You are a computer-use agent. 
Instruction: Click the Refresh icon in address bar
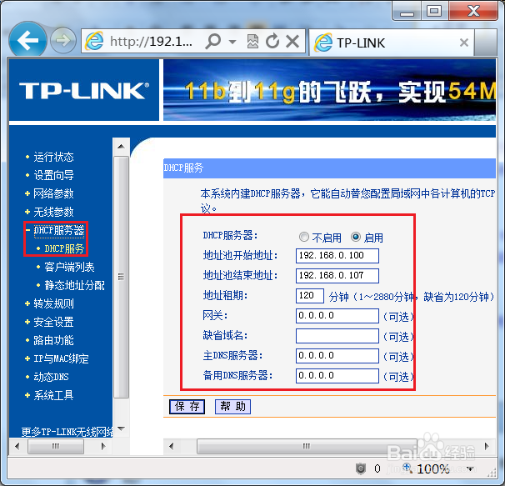(272, 41)
